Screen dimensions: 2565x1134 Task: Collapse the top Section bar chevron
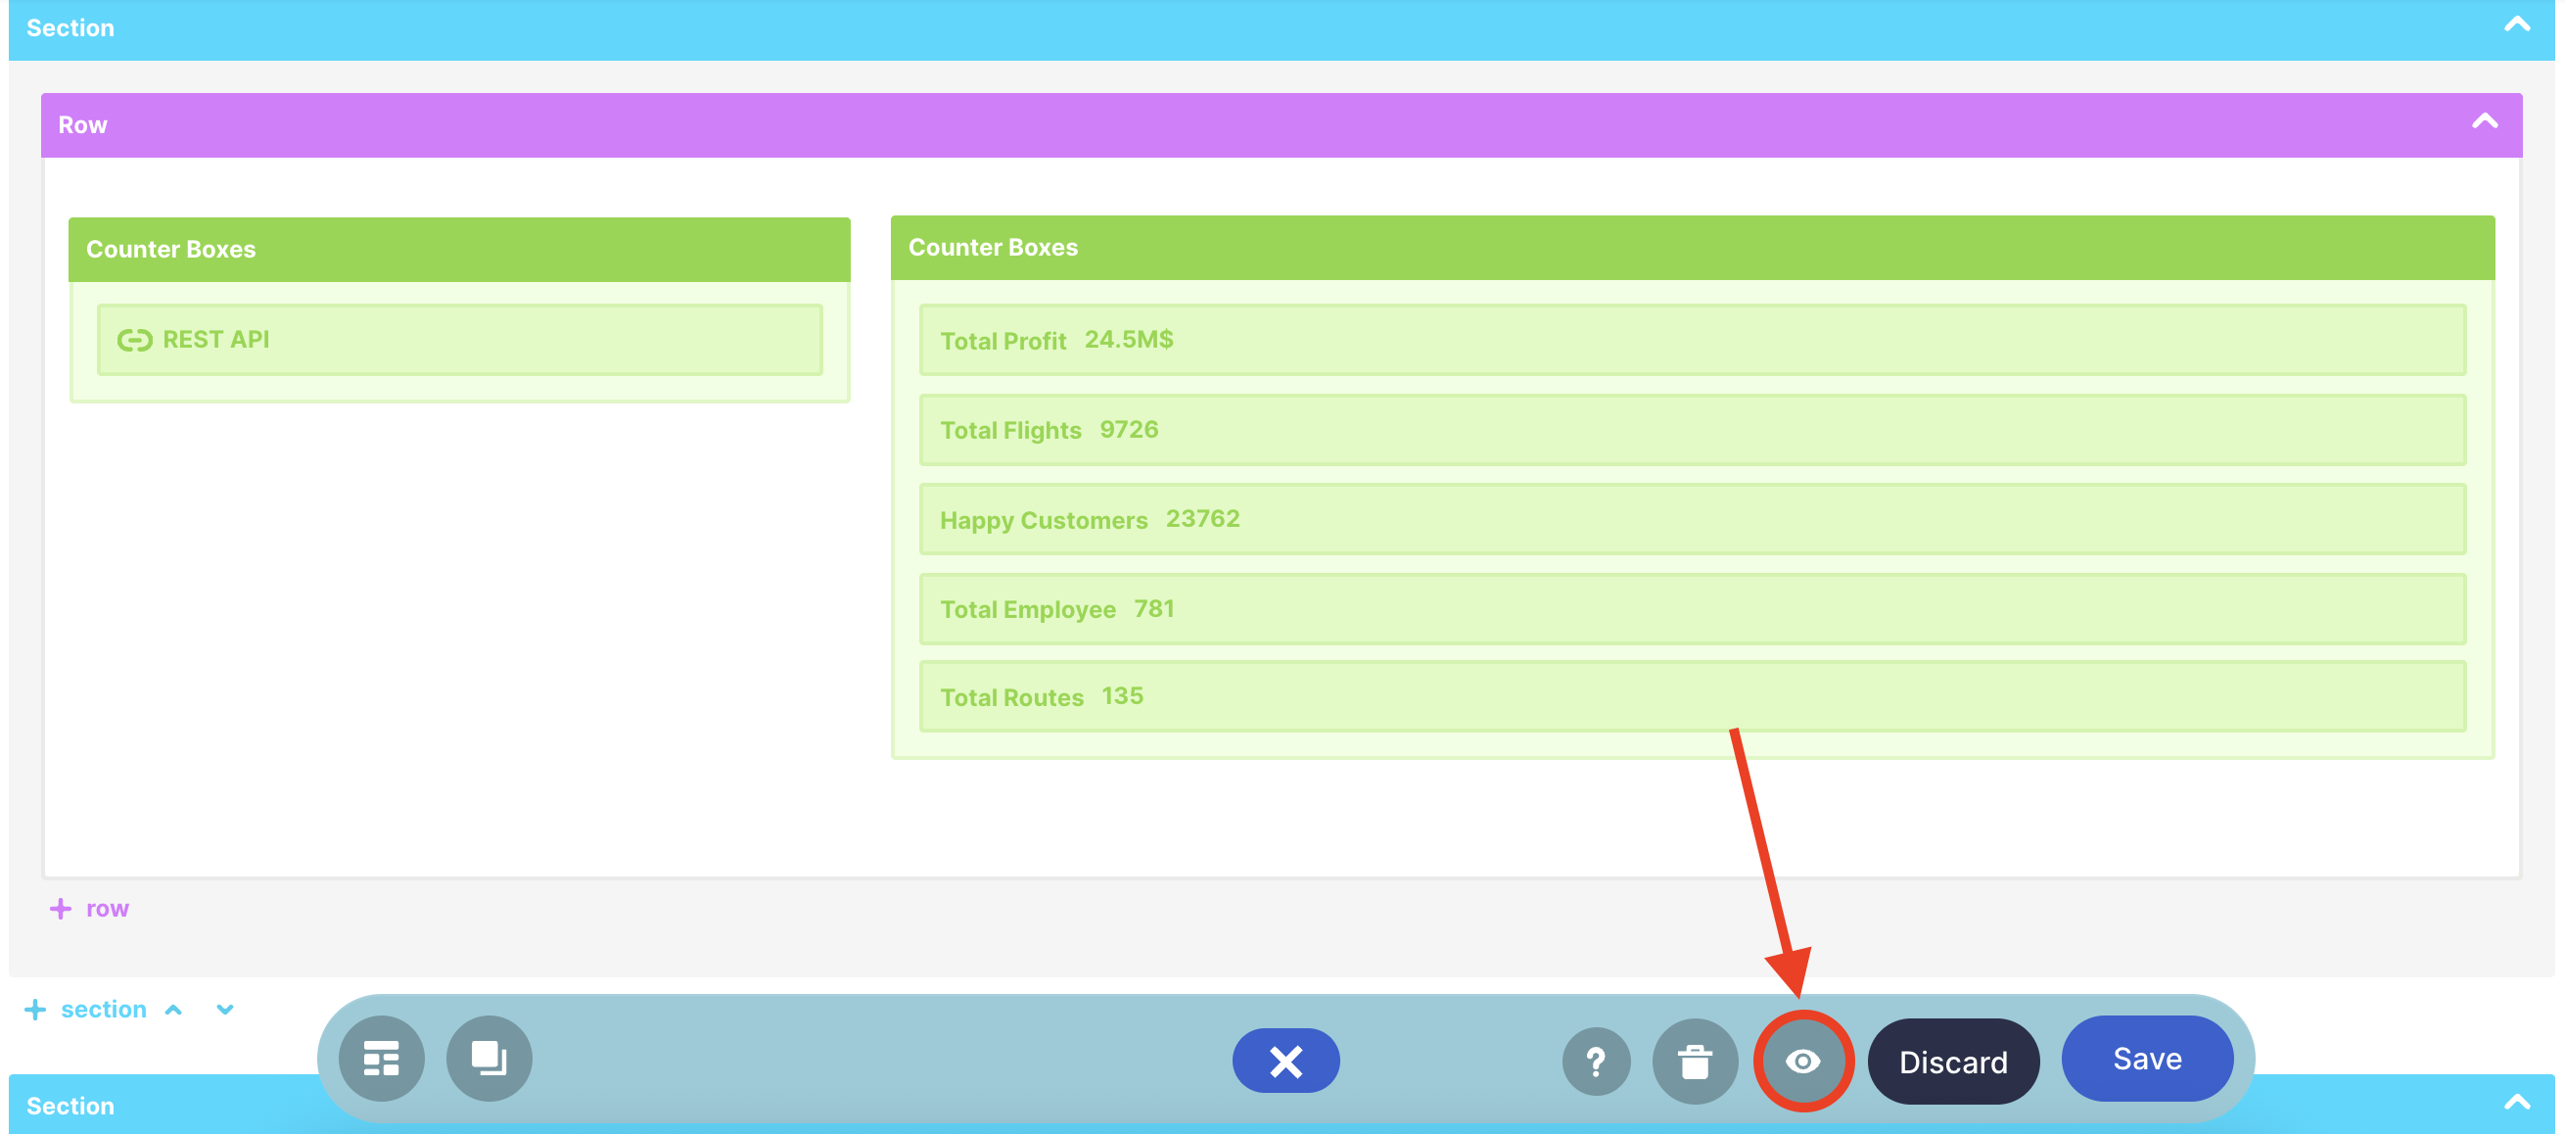coord(2516,25)
